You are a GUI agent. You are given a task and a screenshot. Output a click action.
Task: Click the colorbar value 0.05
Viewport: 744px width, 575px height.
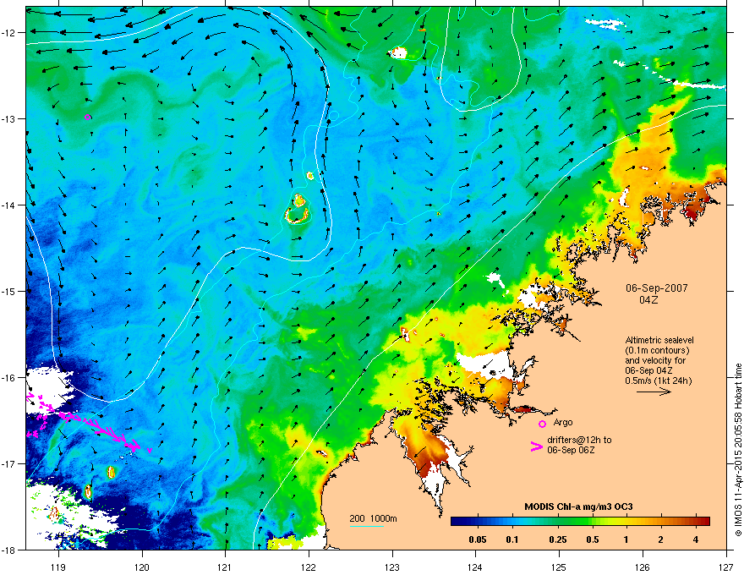coord(478,539)
